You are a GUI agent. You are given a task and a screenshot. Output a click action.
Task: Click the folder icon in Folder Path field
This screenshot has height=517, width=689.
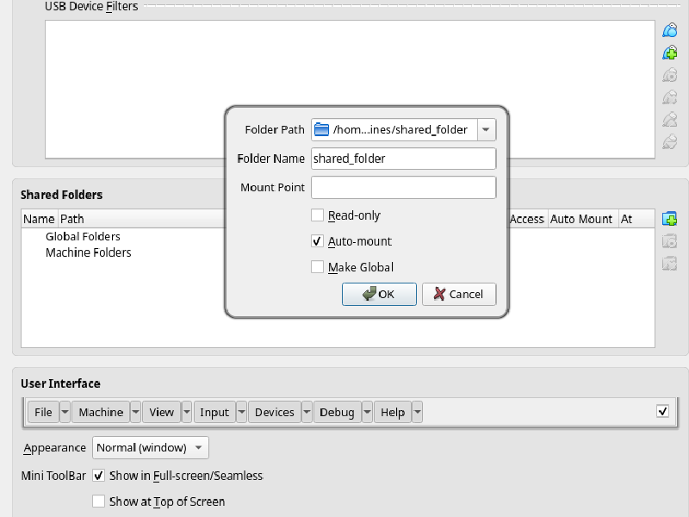click(x=320, y=129)
